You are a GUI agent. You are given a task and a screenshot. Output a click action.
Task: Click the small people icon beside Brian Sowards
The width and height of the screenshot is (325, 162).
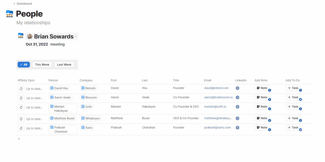click(x=21, y=35)
